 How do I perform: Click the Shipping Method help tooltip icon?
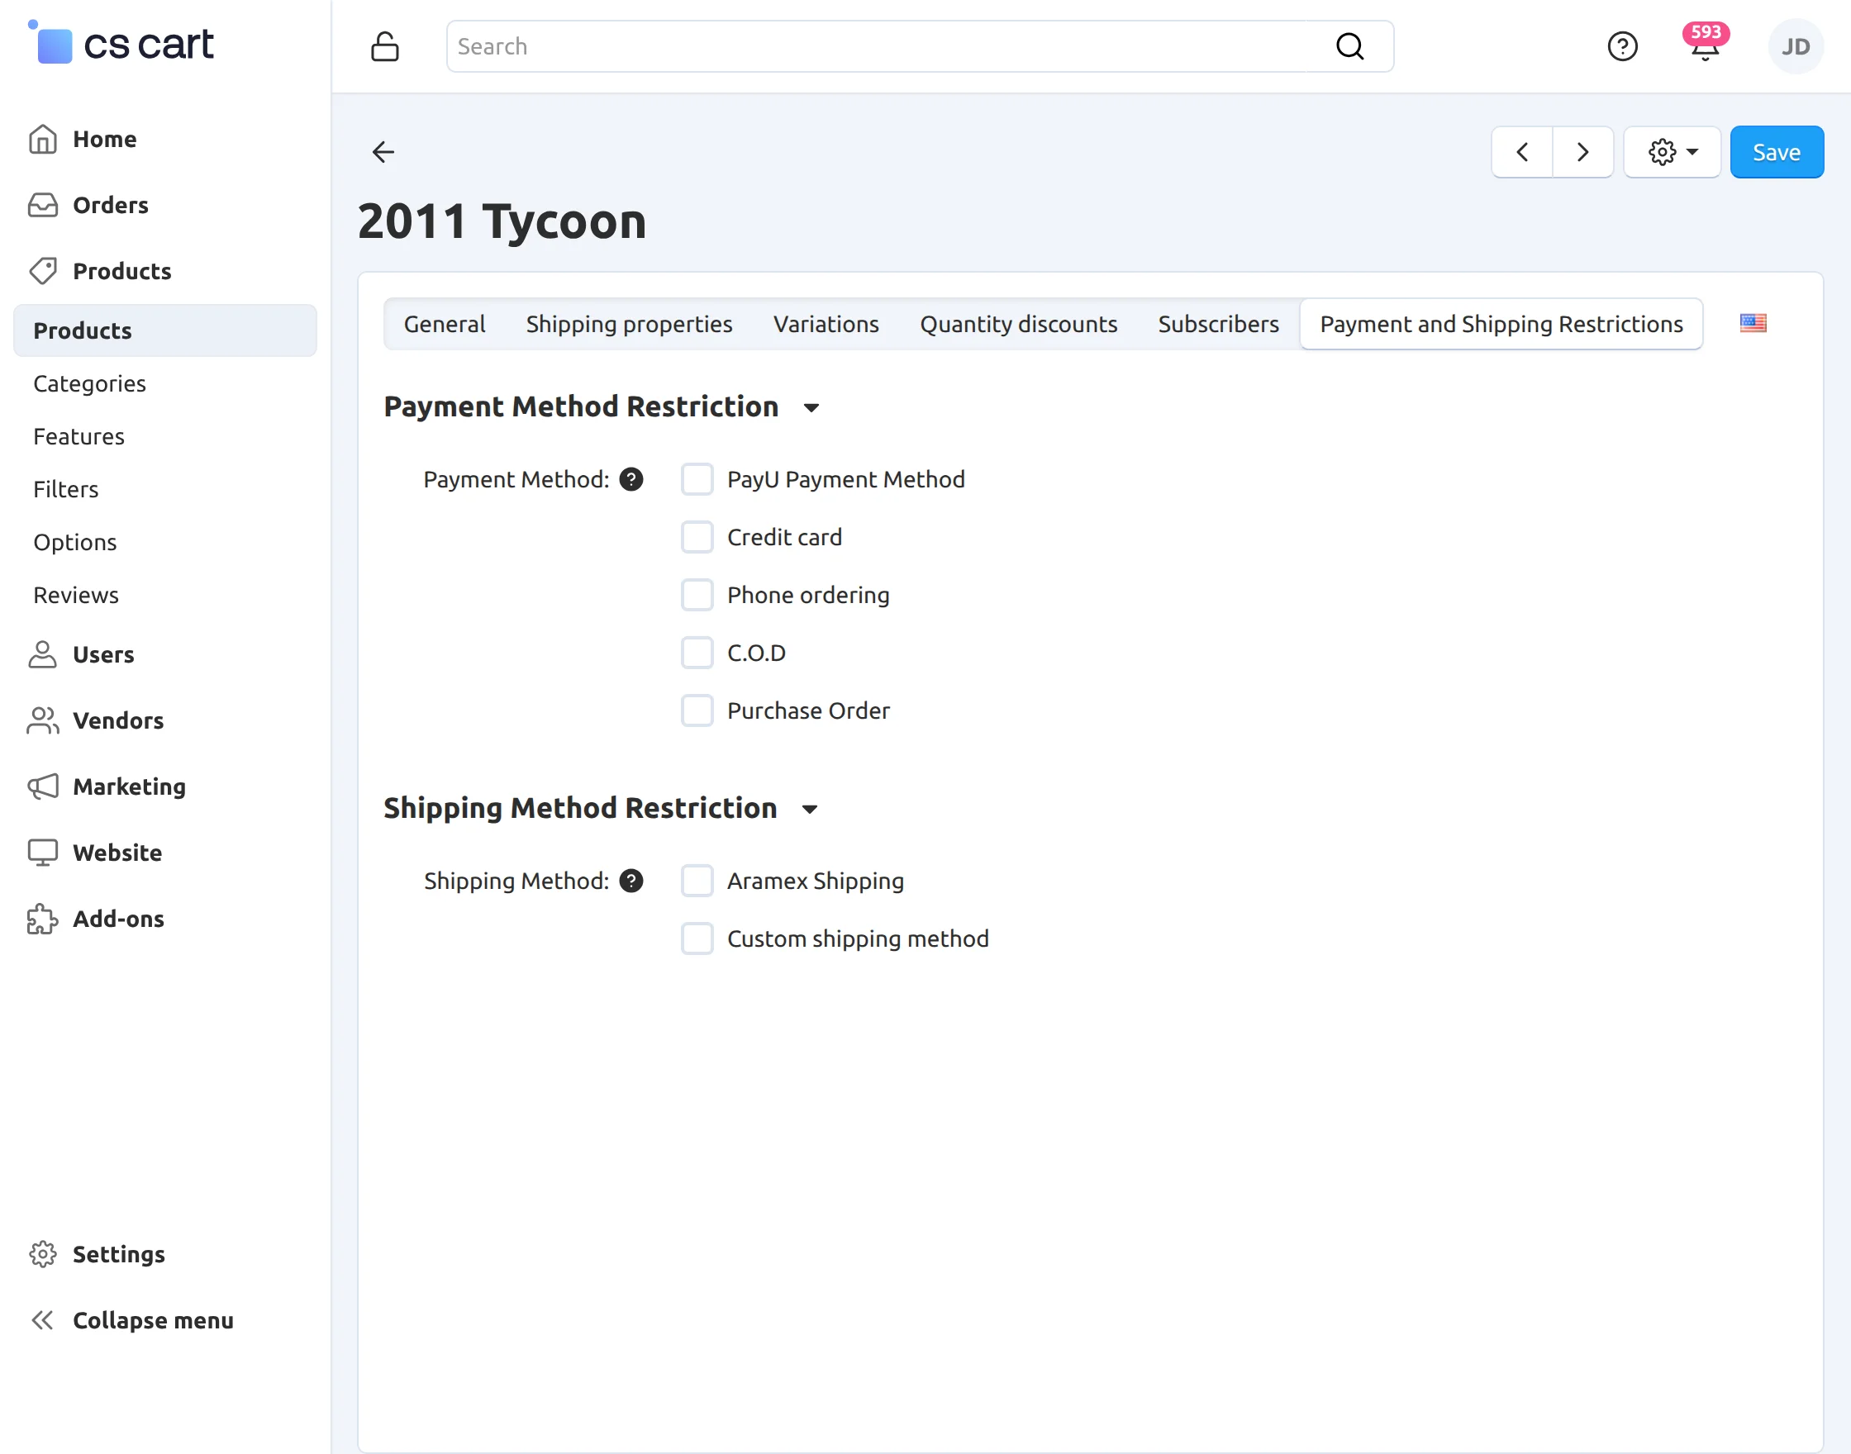pos(630,880)
